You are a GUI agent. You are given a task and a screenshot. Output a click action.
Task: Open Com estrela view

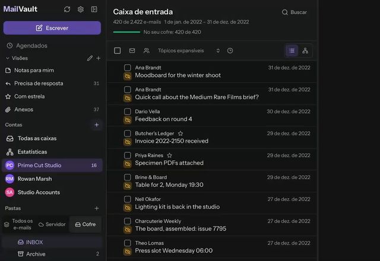coord(52,96)
